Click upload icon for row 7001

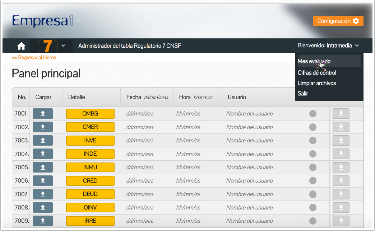click(x=43, y=114)
